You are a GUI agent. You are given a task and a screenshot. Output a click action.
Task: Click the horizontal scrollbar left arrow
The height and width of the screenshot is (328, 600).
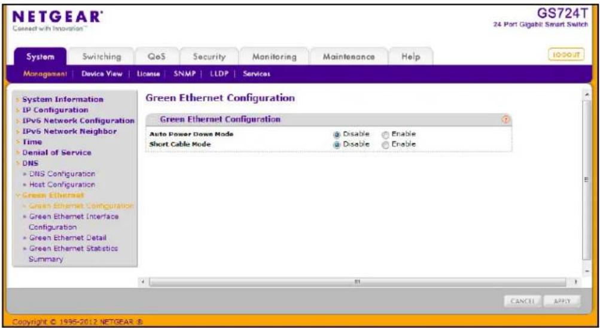[143, 282]
